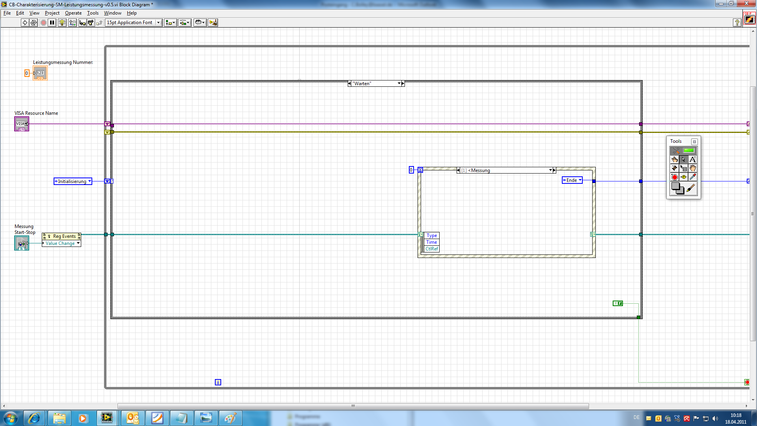
Task: Open the Ende enum constant dropdown
Action: pos(580,180)
